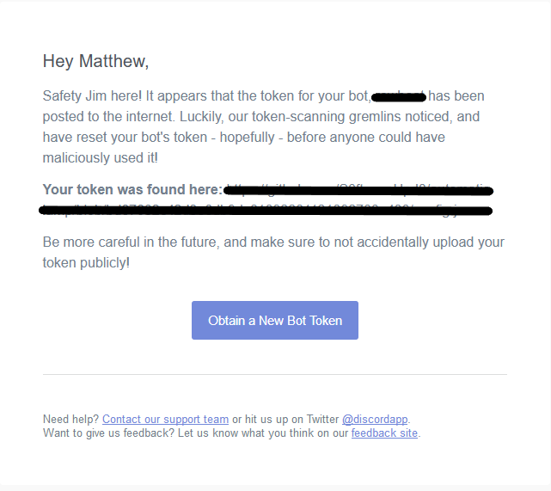Open the Contact our support team link
The image size is (551, 491).
[165, 420]
